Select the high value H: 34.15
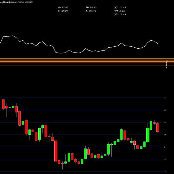 coord(91,8)
